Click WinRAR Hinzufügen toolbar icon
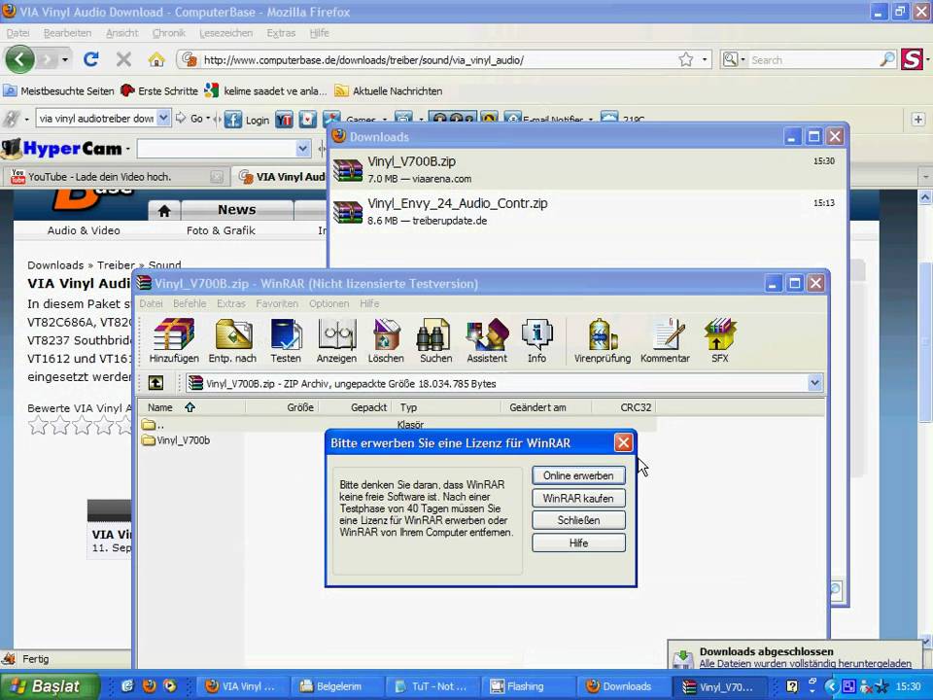Viewport: 933px width, 700px height. [x=174, y=340]
